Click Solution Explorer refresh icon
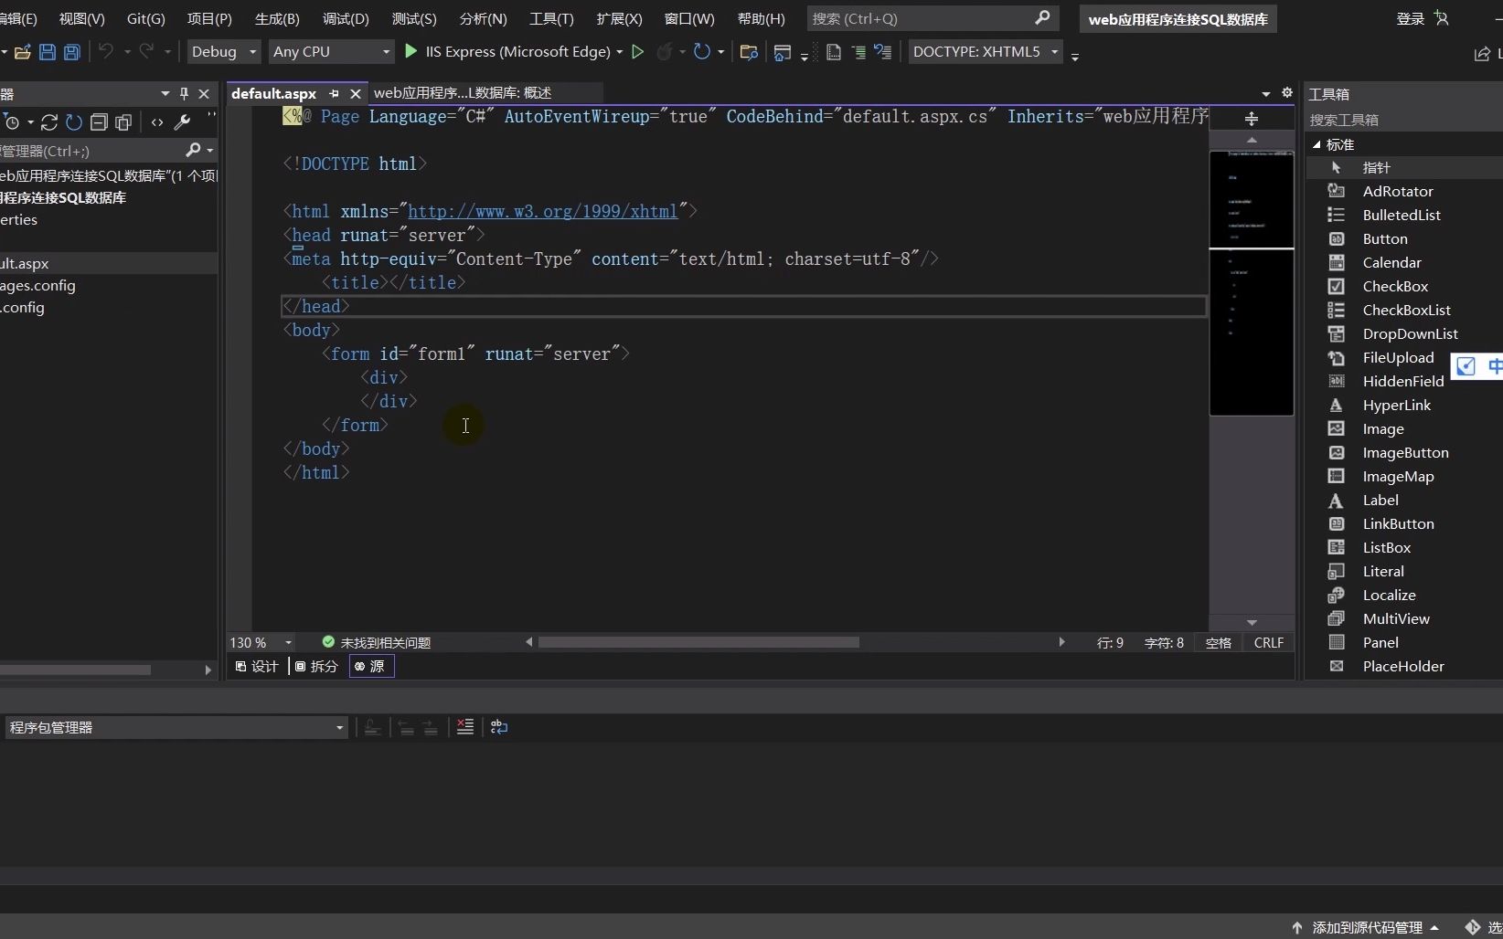Screen dimensions: 1503x939 pyautogui.click(x=74, y=122)
